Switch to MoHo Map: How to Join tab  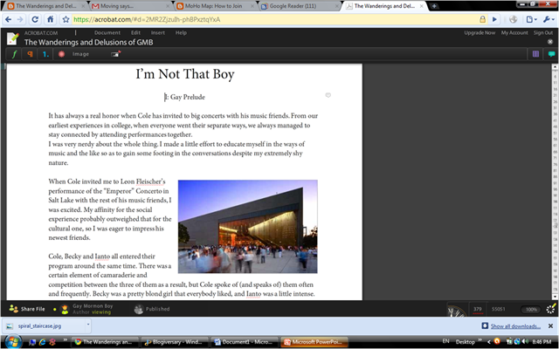coord(215,6)
